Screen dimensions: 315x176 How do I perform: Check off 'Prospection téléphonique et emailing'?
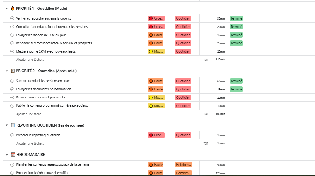coord(12,173)
